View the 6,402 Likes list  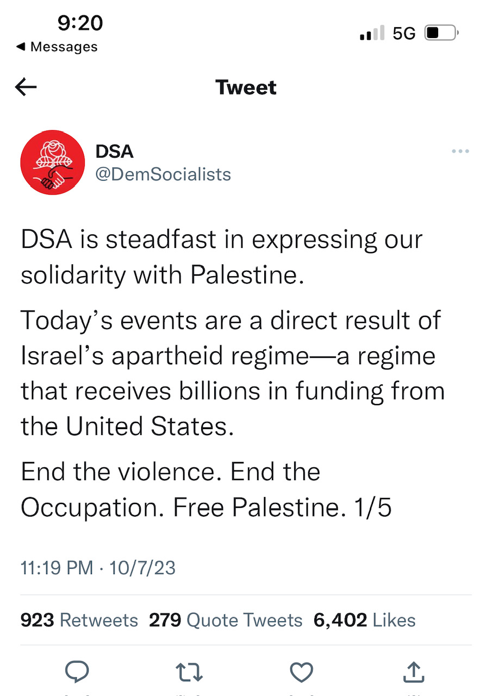pos(364,620)
